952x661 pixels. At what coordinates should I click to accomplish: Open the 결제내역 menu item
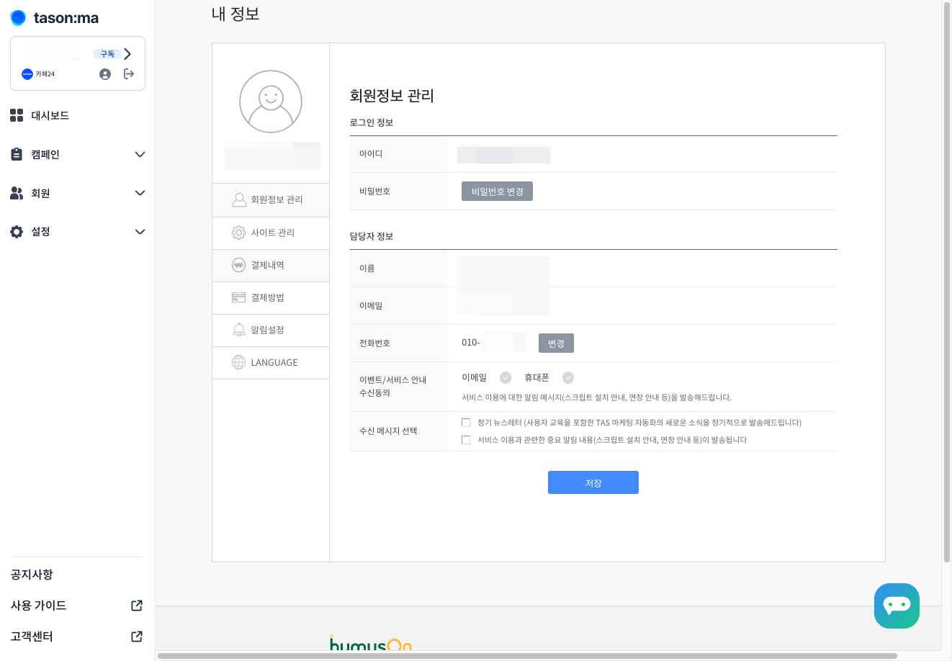click(x=271, y=266)
